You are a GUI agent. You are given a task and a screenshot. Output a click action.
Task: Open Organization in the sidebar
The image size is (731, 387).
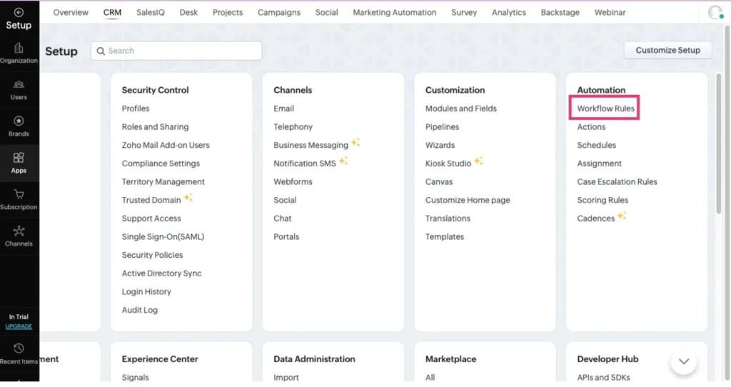coord(19,53)
